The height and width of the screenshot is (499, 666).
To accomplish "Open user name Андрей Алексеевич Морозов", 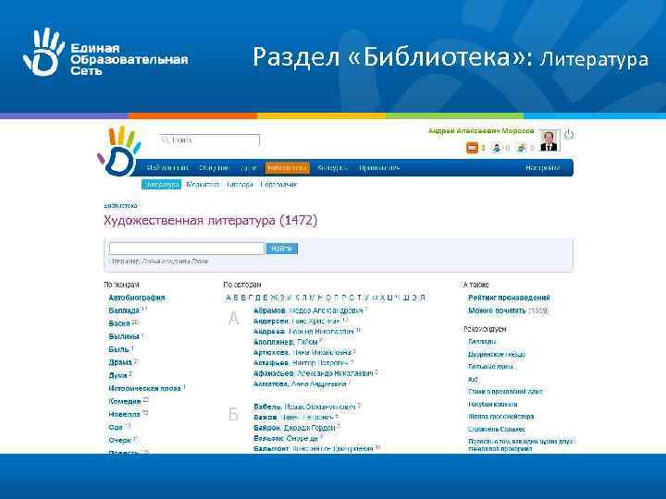I will (x=481, y=130).
